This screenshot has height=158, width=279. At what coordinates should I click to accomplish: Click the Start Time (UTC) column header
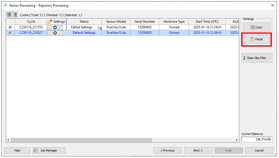pyautogui.click(x=207, y=22)
